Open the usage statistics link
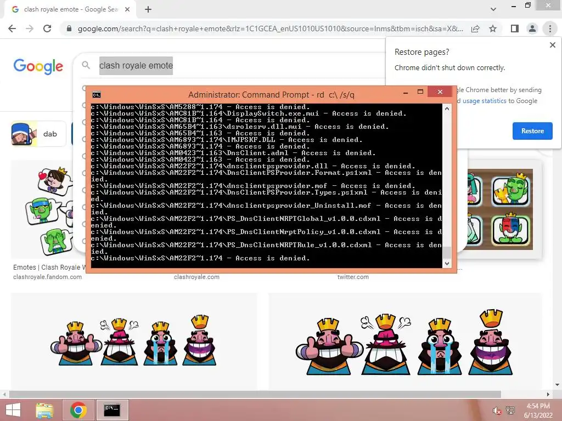 tap(484, 101)
